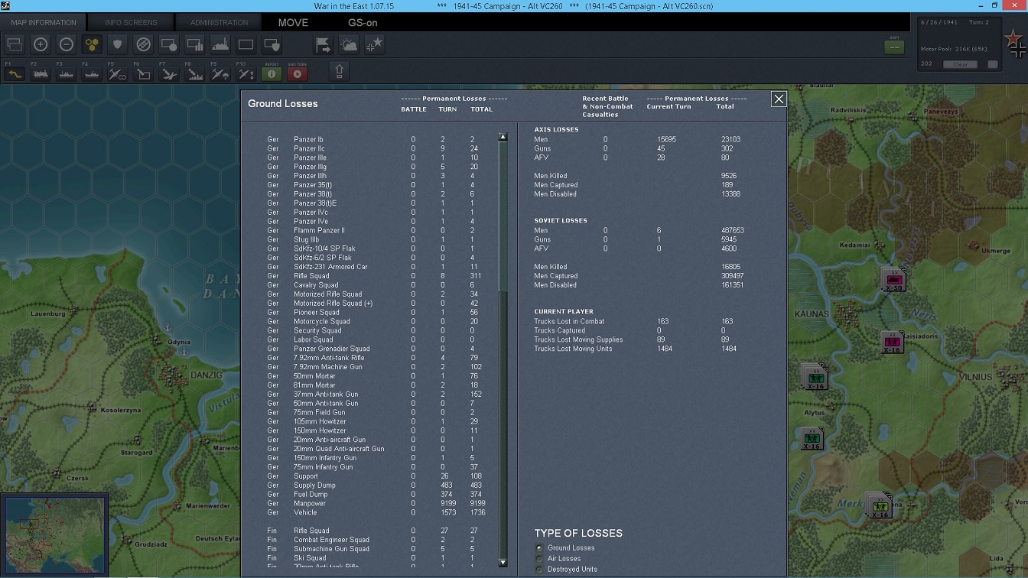Select the Air Losses radio option
The image size is (1028, 578).
click(539, 559)
